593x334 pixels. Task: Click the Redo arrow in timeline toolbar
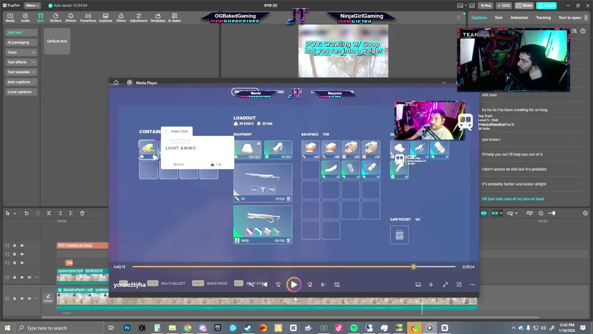click(x=38, y=213)
